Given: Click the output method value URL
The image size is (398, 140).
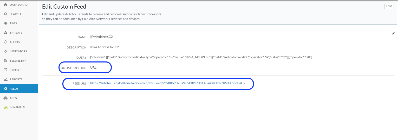Looking at the screenshot, I should [x=93, y=68].
